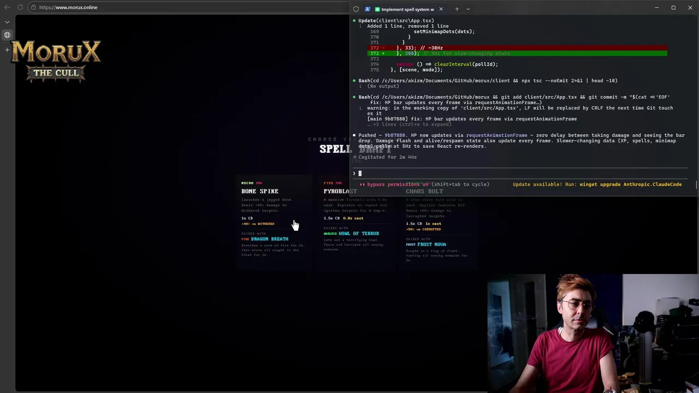Screen dimensions: 699x393
Task: Open the globe tab in sidebar
Action: pos(7,35)
